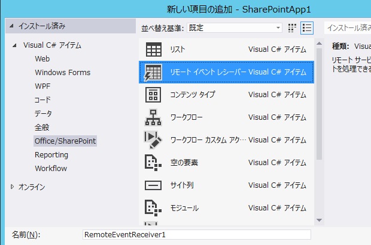Open the 並べ替え基準 sort dropdown
Screen dimensions: 371x245
click(x=234, y=28)
